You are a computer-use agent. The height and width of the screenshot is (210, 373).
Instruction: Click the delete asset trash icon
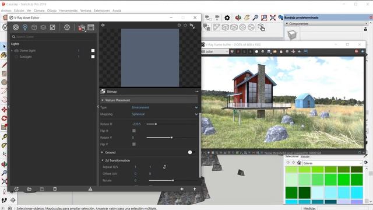[x=55, y=189]
